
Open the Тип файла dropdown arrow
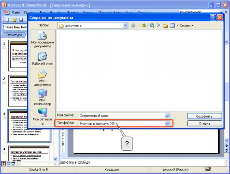(167, 123)
